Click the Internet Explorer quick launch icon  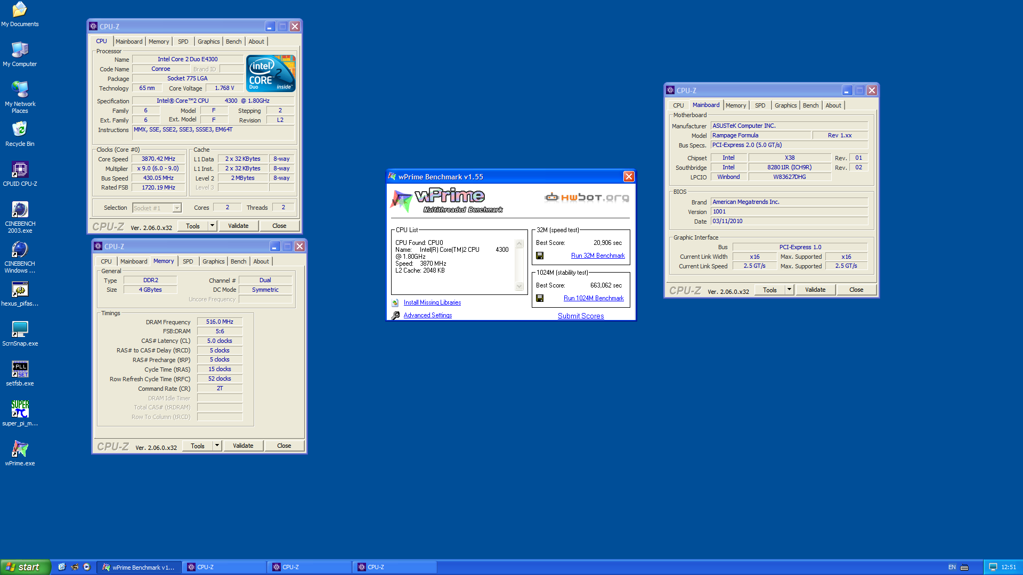(62, 567)
